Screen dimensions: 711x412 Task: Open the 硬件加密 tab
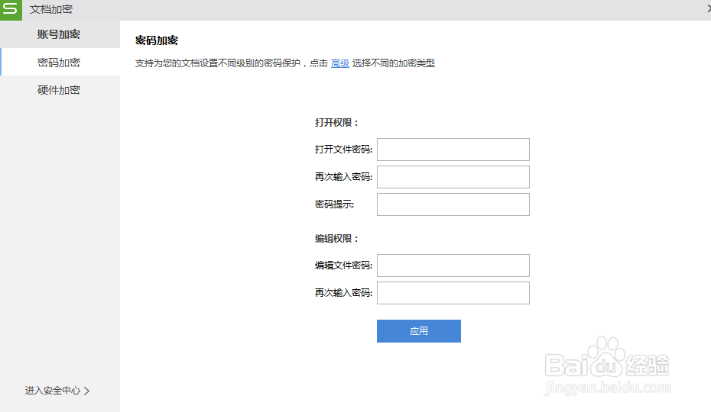60,89
